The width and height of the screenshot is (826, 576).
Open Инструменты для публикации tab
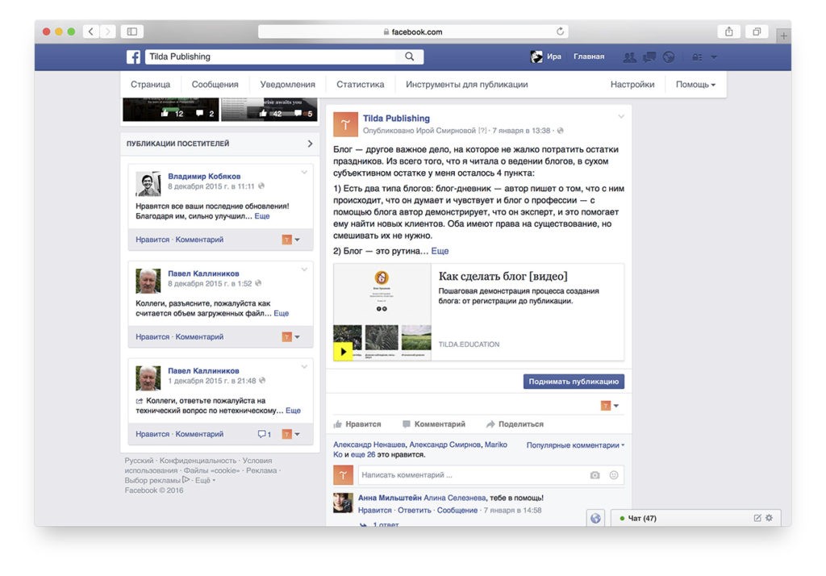pyautogui.click(x=467, y=85)
